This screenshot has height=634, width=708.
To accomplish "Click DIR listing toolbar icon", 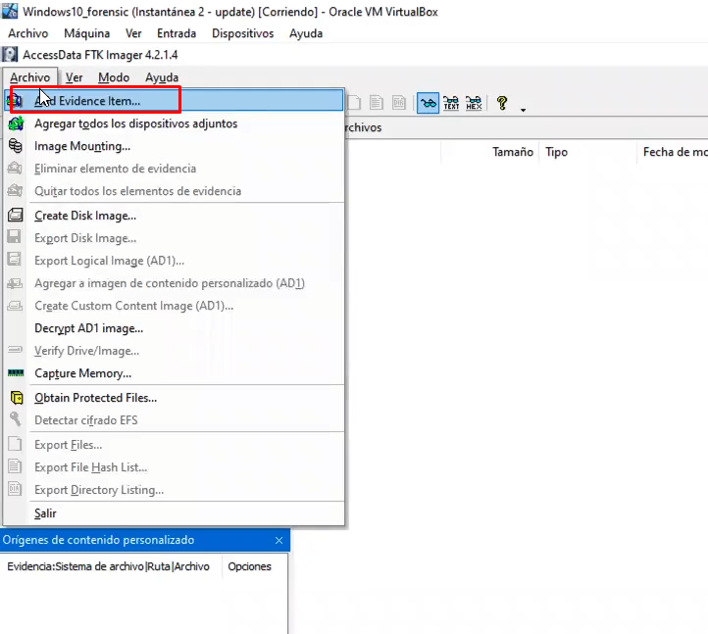I will pos(399,103).
